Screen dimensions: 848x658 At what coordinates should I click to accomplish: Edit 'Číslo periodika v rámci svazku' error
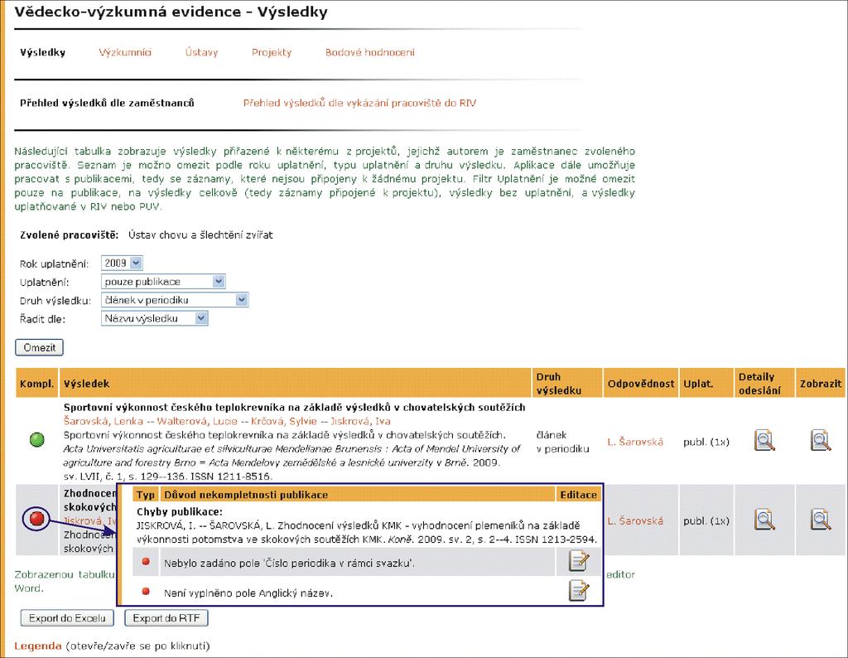(x=578, y=561)
